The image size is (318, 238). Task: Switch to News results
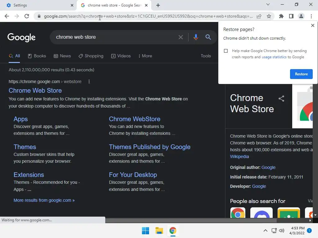[62, 56]
